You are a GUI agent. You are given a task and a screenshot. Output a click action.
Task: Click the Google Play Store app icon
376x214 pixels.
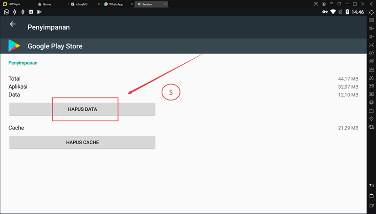pyautogui.click(x=14, y=46)
